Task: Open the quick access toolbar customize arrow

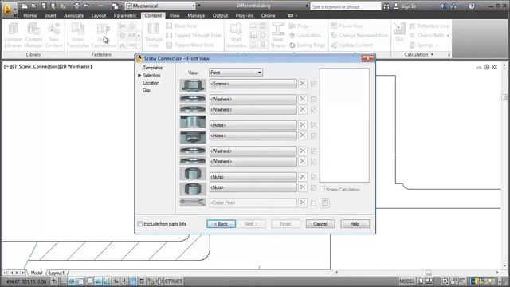Action: [x=198, y=6]
